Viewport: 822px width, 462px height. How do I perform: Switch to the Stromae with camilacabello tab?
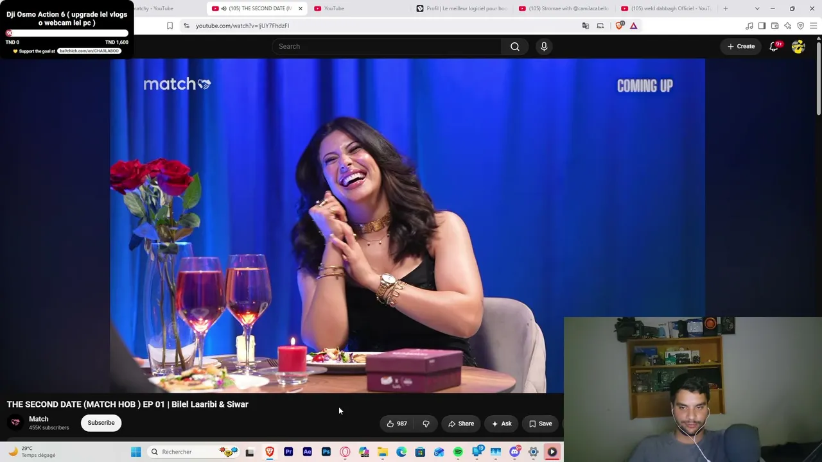click(564, 8)
